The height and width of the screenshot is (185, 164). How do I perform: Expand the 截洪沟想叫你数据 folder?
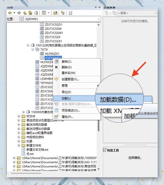[x=19, y=129]
